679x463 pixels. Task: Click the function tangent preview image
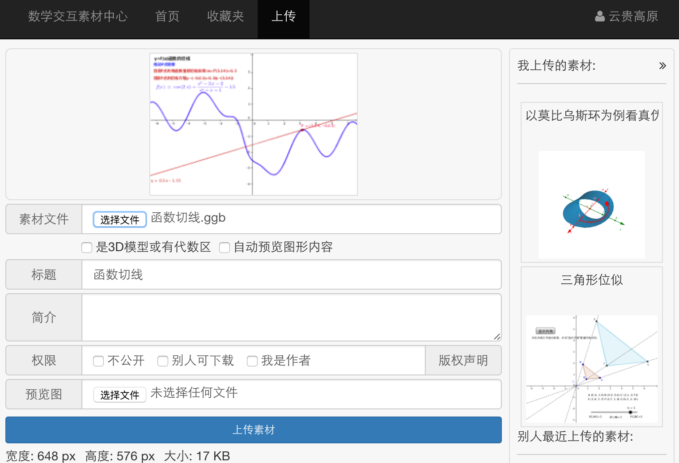(x=254, y=124)
